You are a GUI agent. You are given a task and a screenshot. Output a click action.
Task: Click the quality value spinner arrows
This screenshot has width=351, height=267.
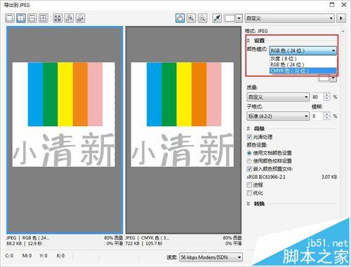(326, 97)
